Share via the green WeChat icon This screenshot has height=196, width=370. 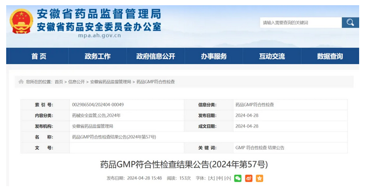pyautogui.click(x=237, y=178)
